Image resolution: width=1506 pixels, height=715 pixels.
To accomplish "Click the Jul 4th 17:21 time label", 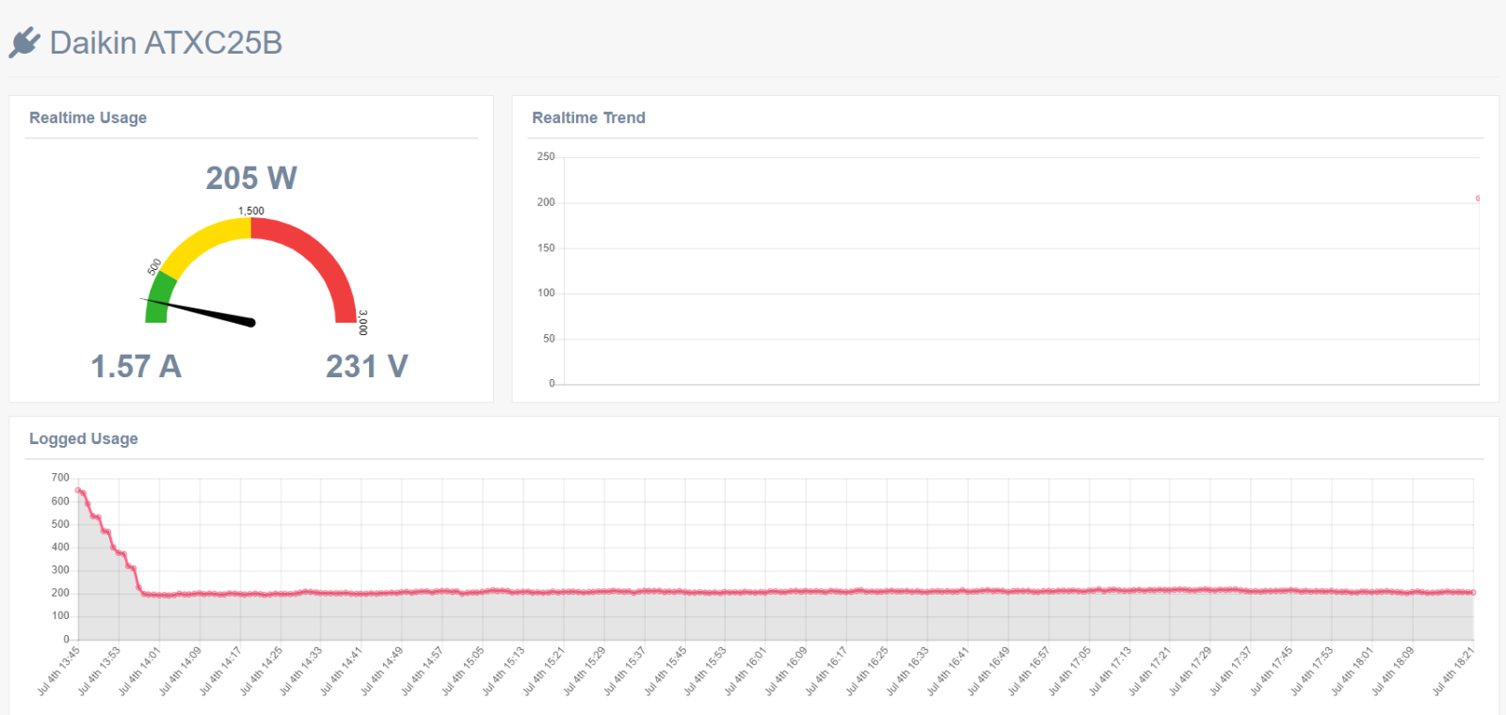I will click(1149, 671).
